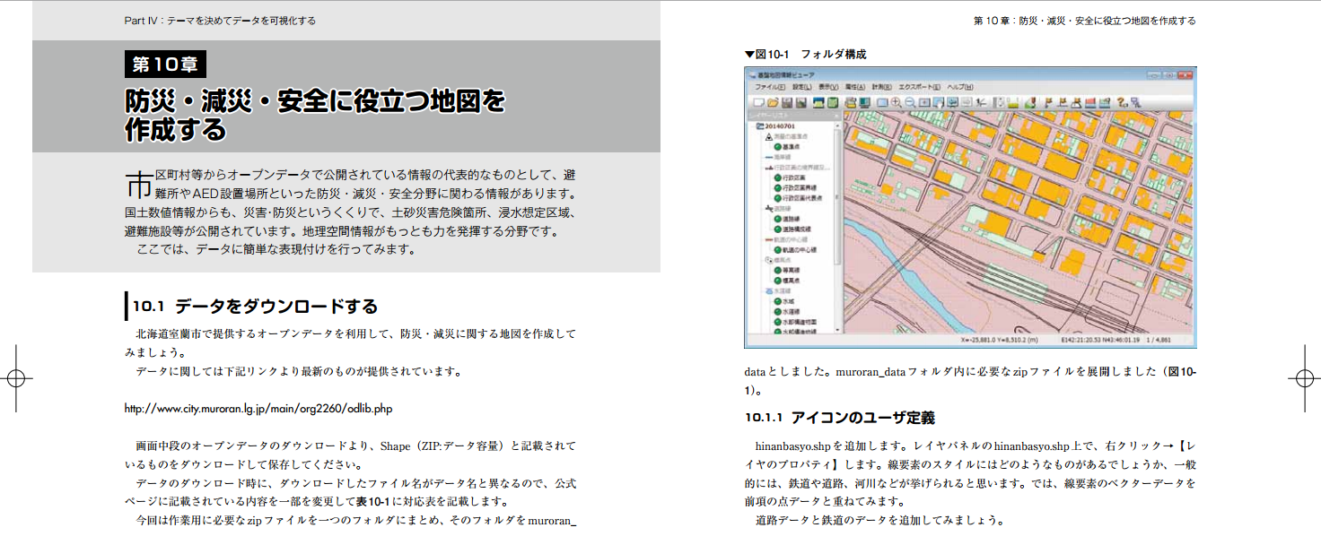Toggle green circle for 水域 layer

click(778, 302)
